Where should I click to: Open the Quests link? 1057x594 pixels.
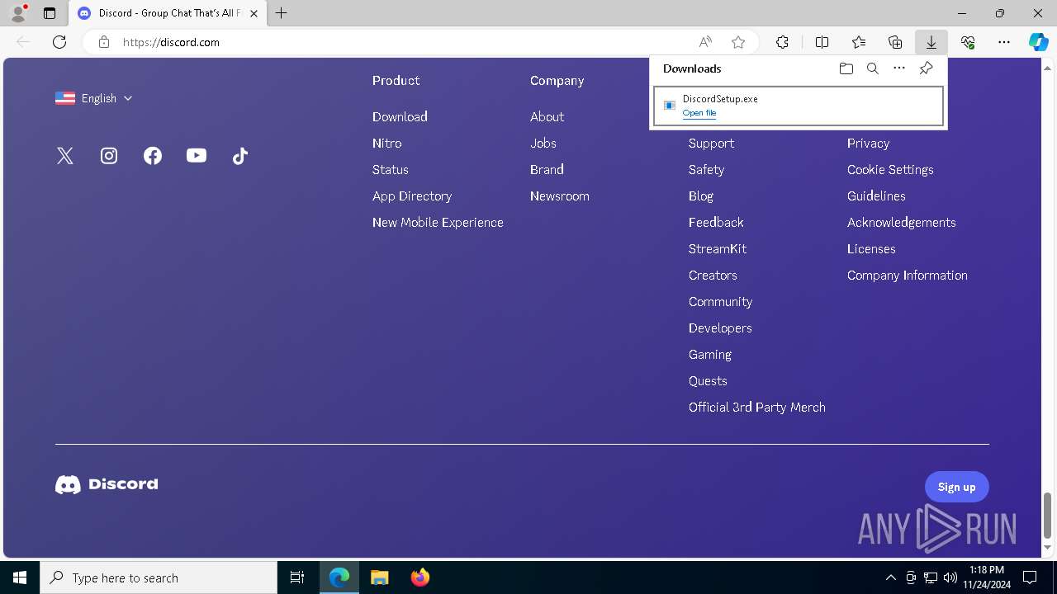[x=708, y=380]
